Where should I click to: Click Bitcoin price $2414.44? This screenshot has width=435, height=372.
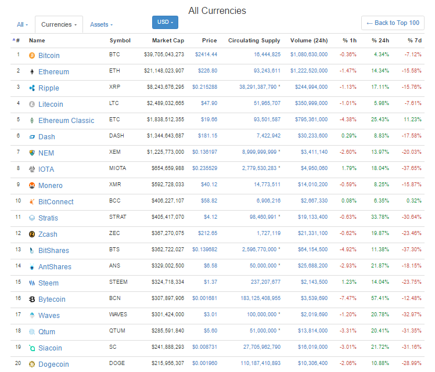click(206, 55)
